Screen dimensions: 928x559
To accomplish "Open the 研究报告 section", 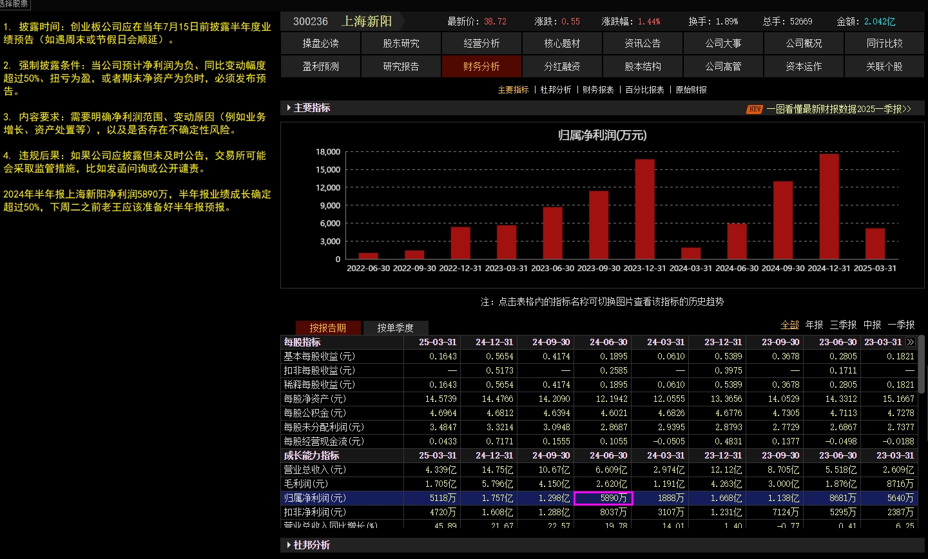I will coord(401,66).
